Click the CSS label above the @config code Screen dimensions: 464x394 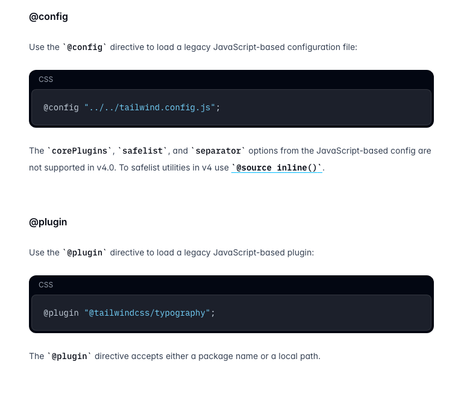(46, 80)
